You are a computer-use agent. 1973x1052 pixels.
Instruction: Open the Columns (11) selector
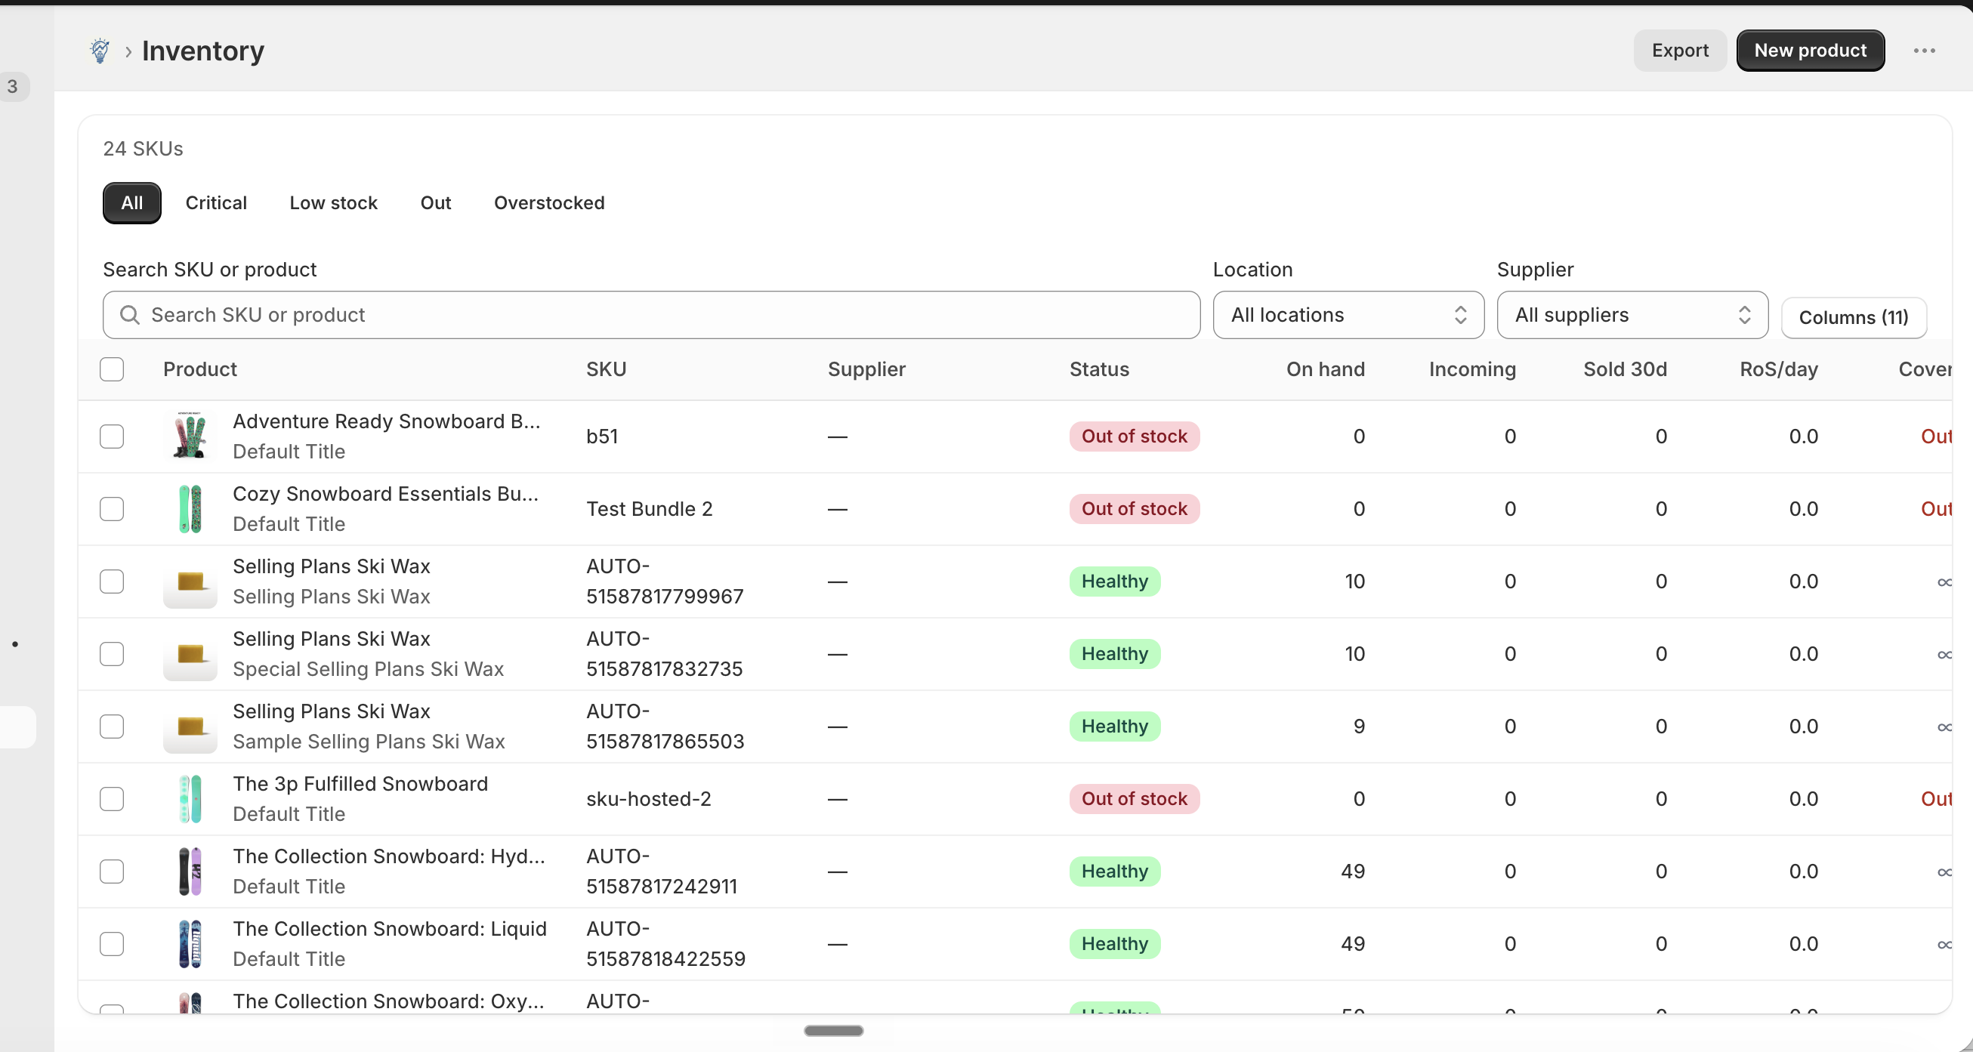1854,317
